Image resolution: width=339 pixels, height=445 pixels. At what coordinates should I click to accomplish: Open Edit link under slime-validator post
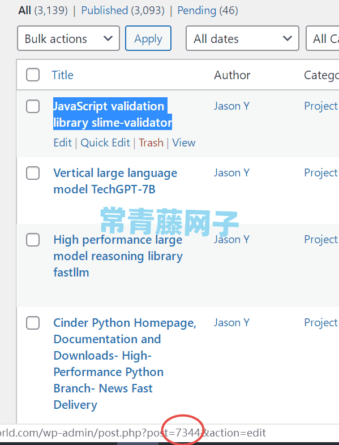(62, 142)
